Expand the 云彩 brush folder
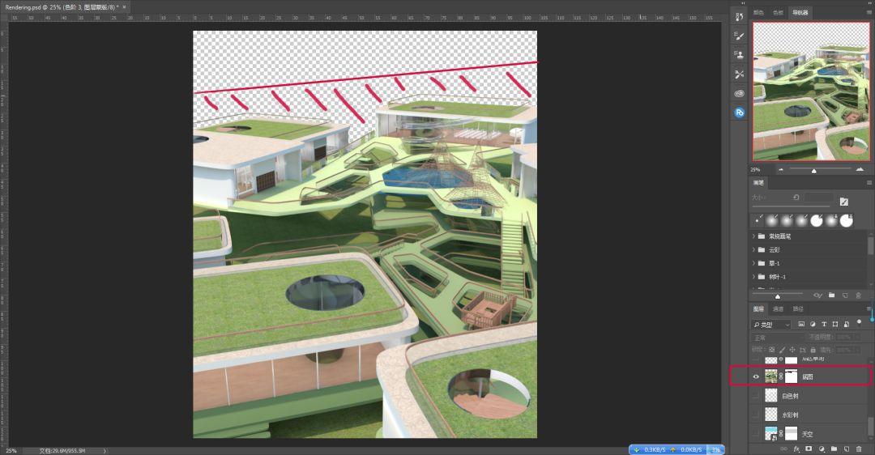Screen dimensions: 875x455 [x=754, y=250]
